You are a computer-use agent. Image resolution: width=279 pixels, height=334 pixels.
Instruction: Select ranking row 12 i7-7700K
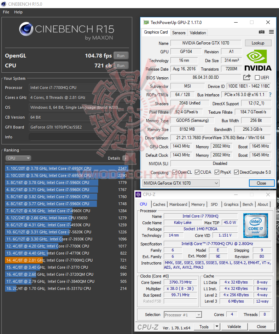(x=66, y=246)
